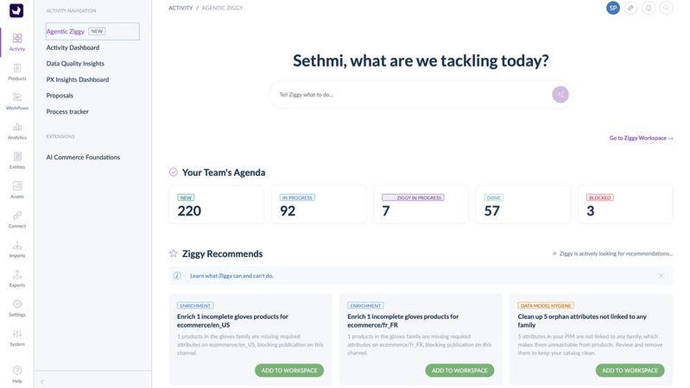Open the Settings sidebar section

click(17, 308)
